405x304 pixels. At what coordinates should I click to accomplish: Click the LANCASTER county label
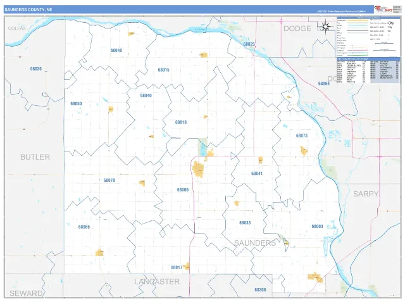point(157,281)
